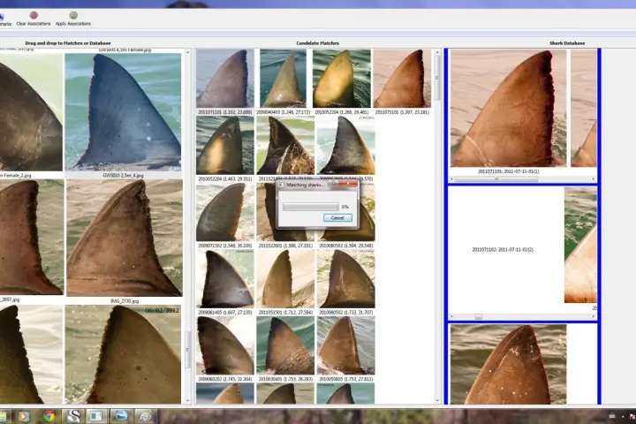636x424 pixels.
Task: Click the red Clear Associations icon
Action: pyautogui.click(x=34, y=15)
